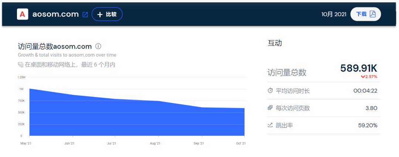Click the 59.20% bounce rate value
The image size is (399, 157).
click(368, 126)
